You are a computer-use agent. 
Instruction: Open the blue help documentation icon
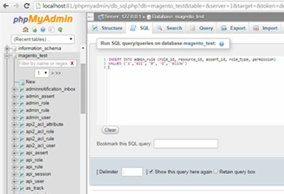click(x=43, y=30)
